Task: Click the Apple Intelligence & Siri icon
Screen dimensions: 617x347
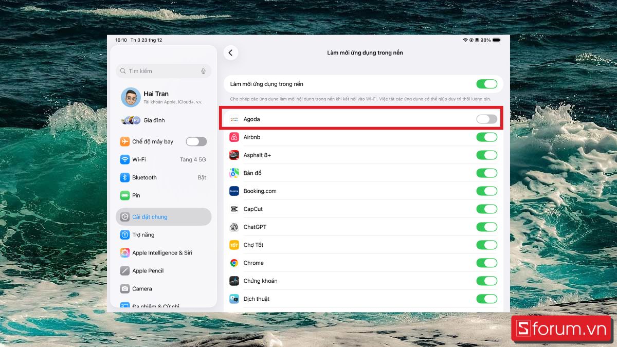Action: [x=125, y=253]
